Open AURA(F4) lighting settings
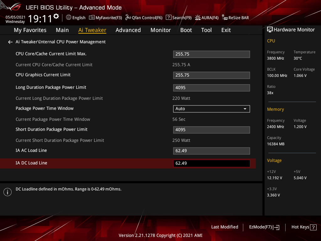This screenshot has width=321, height=241. pyautogui.click(x=207, y=18)
